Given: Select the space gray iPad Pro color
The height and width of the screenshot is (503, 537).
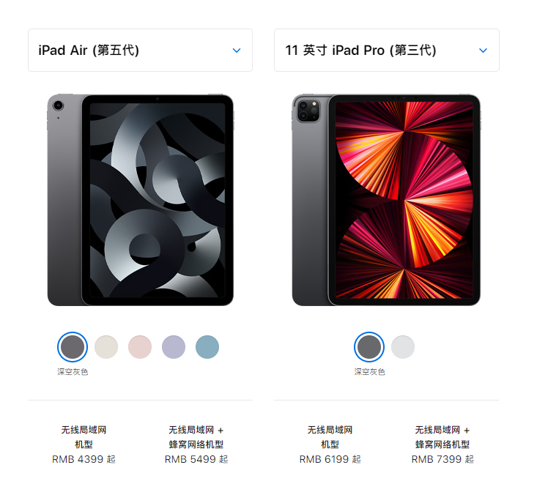Looking at the screenshot, I should click(x=369, y=347).
